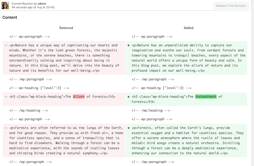Click the added paragraph starting 'Nature has an unparalleled'
254x166 pixels.
tap(186, 58)
